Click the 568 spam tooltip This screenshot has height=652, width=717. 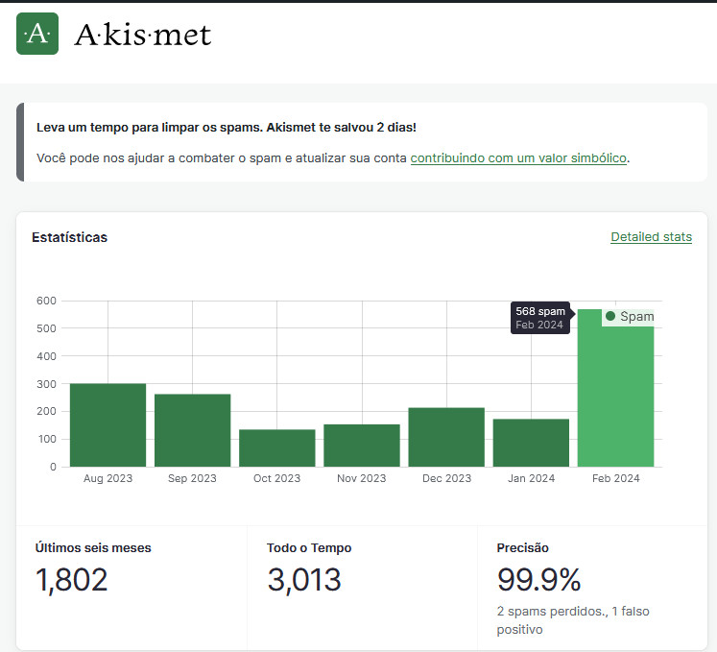point(540,318)
